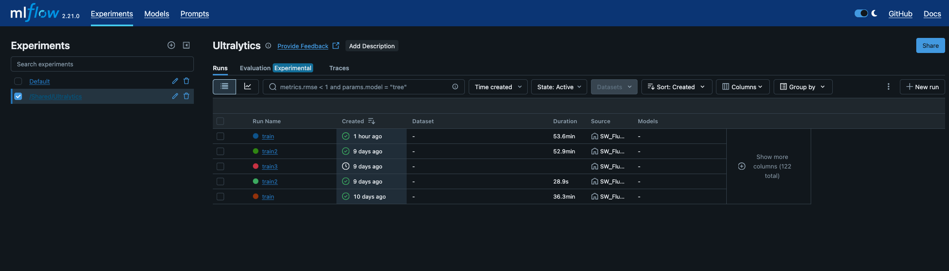This screenshot has height=271, width=949.
Task: Switch to chart view of runs
Action: pyautogui.click(x=247, y=87)
